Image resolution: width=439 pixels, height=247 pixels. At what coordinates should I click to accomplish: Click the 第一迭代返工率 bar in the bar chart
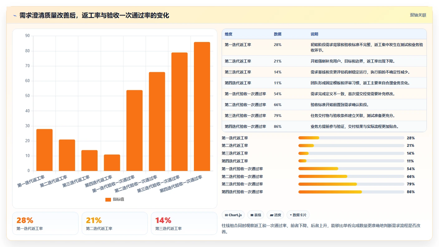coord(45,150)
